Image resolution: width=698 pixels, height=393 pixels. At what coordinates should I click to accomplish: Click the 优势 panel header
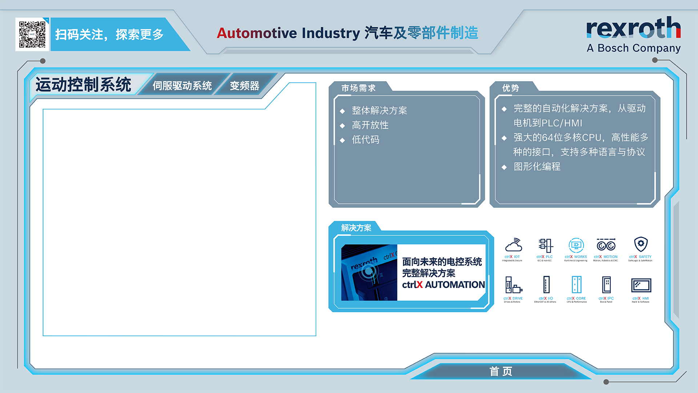[x=511, y=88]
